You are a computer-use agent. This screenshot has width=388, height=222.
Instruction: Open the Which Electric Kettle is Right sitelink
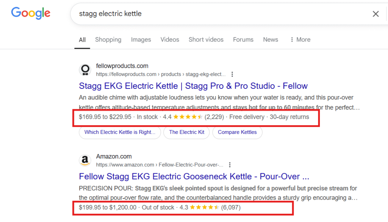[x=120, y=132]
